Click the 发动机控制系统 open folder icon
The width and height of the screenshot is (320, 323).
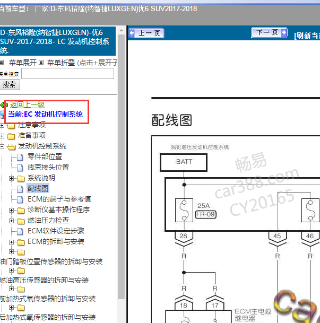click(11, 147)
